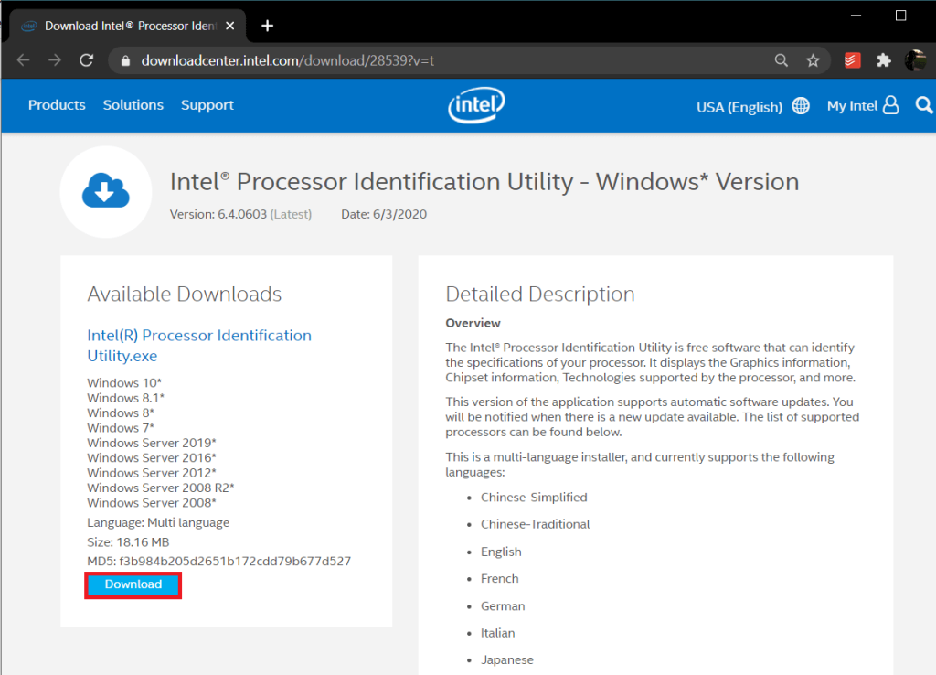Click the globe region selector icon
The height and width of the screenshot is (675, 936).
point(801,106)
